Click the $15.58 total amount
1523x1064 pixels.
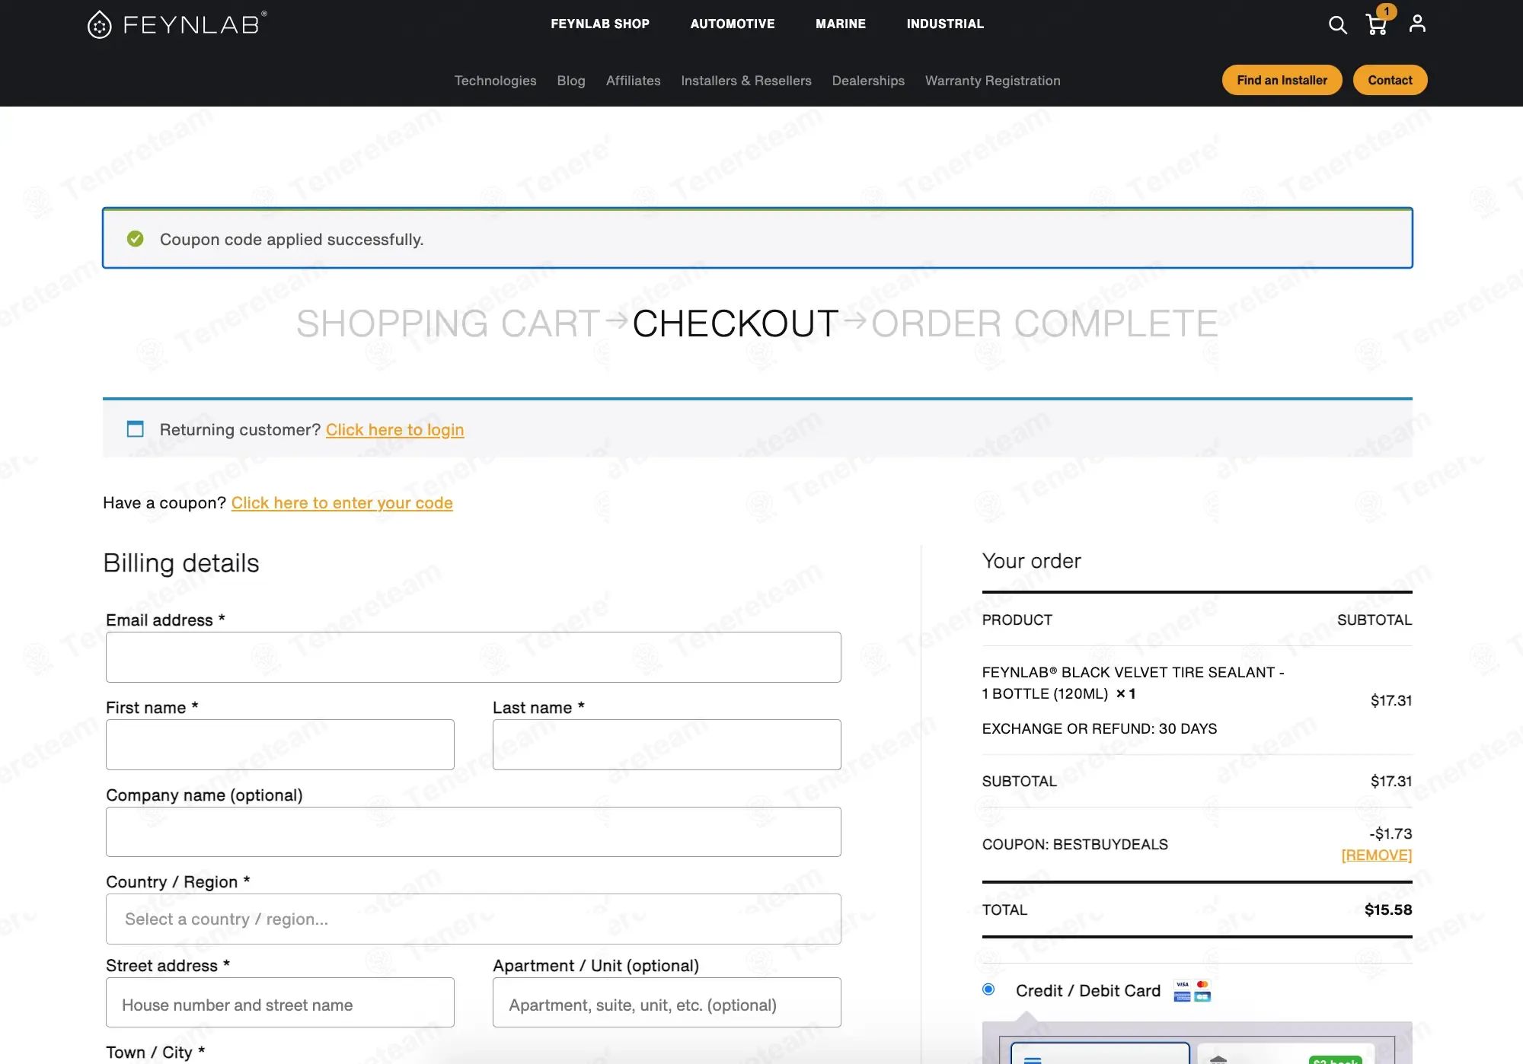pyautogui.click(x=1388, y=909)
